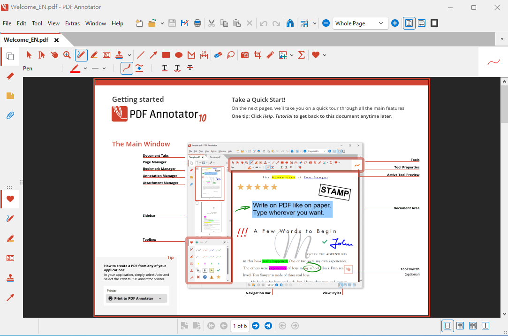
Task: Switch to the Welcome_EN.pdf tab
Action: click(x=26, y=40)
